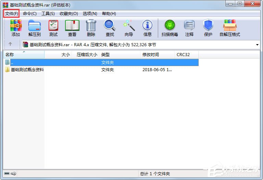Close the WinRAR window

tap(253, 4)
